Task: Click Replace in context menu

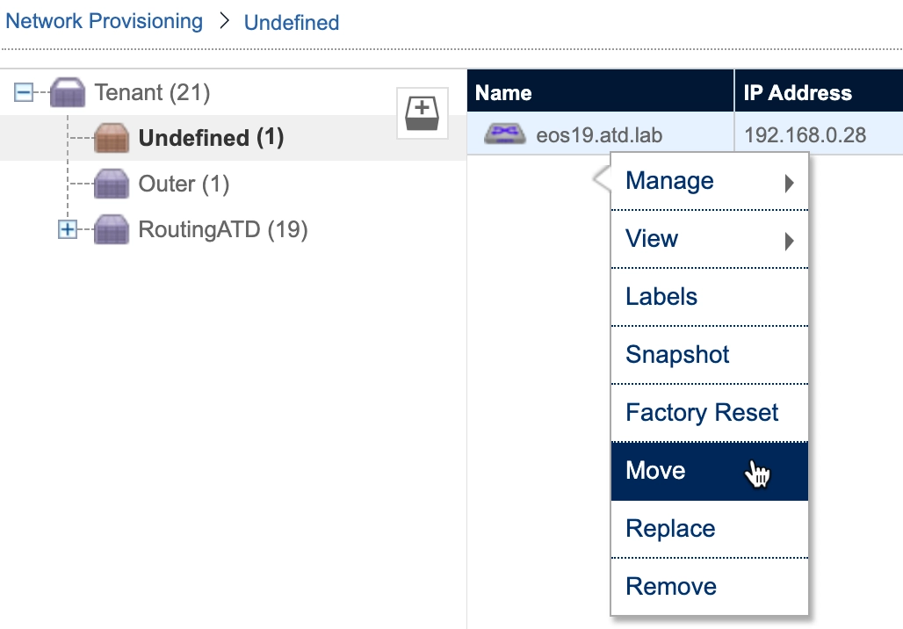Action: tap(670, 529)
